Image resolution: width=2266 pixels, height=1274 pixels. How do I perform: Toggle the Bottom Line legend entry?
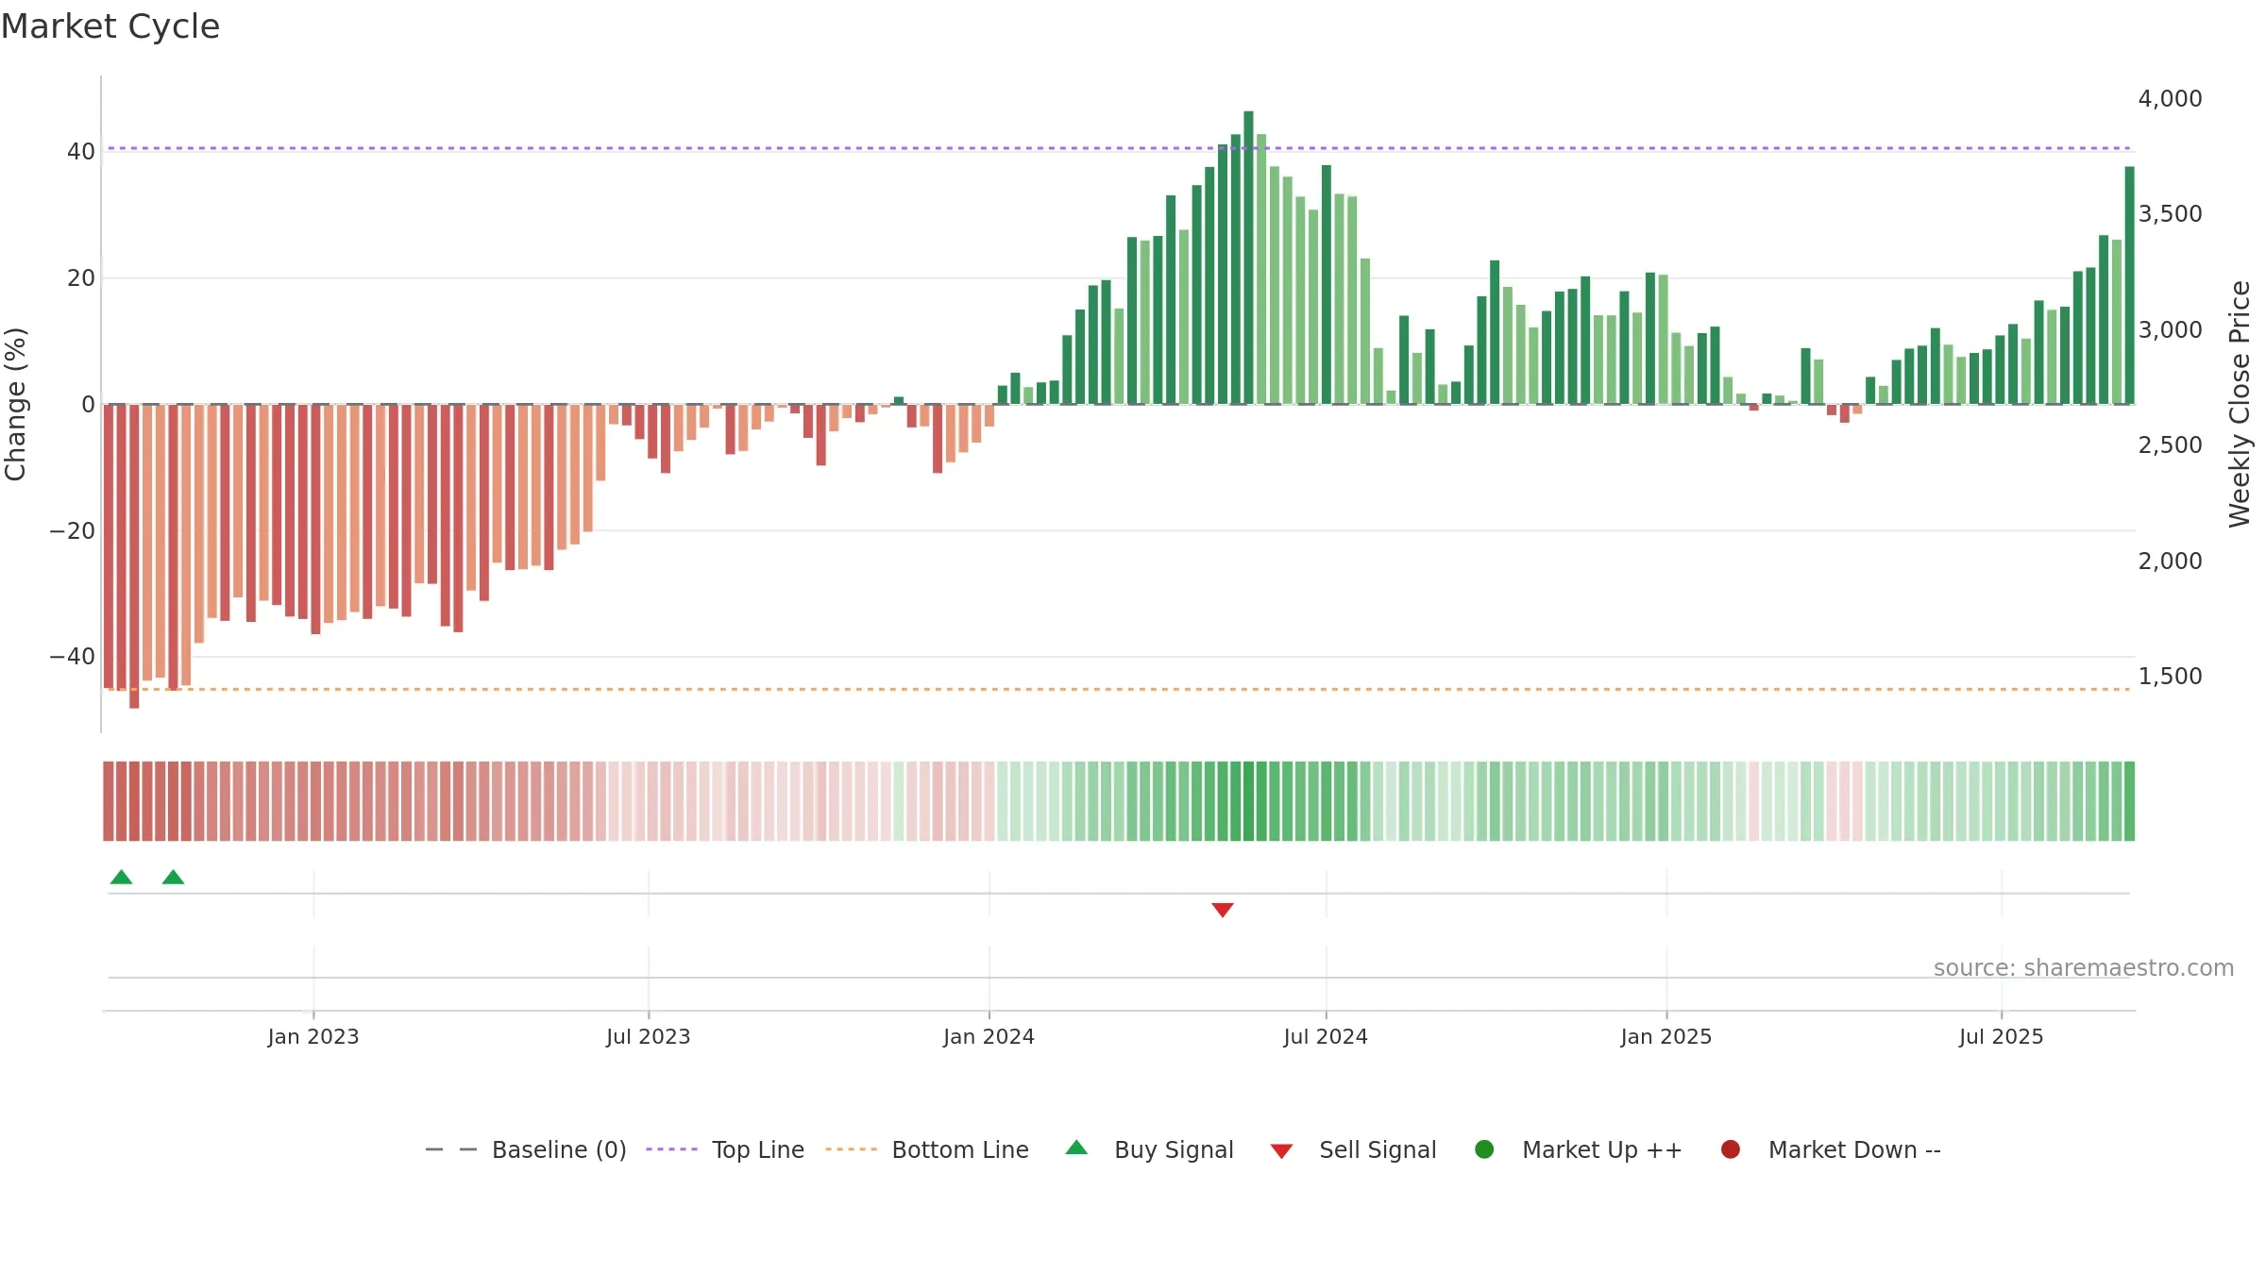[x=927, y=1149]
